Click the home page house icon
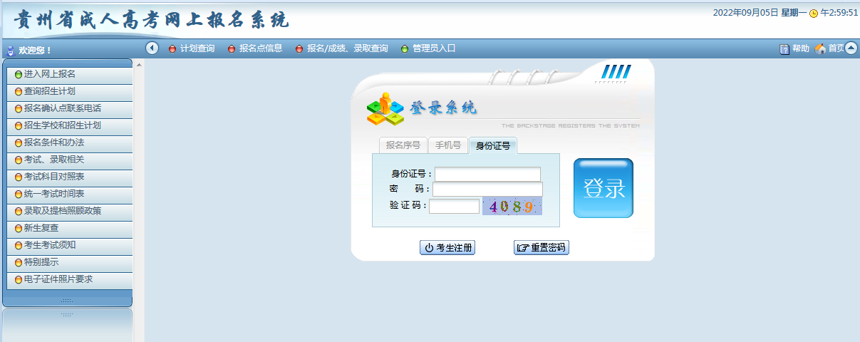 (820, 48)
